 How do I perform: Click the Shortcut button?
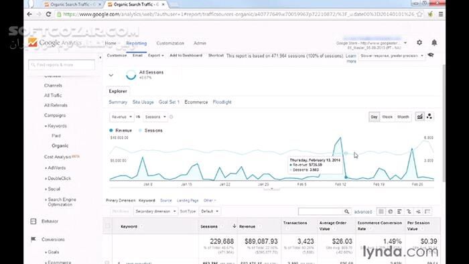[x=216, y=56]
